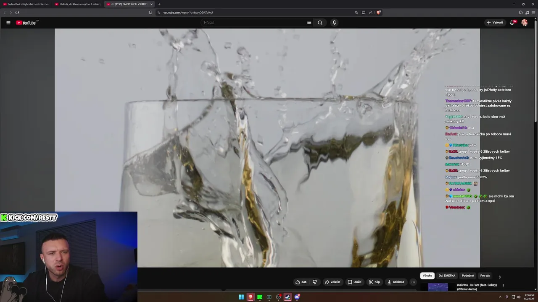Click the Vytvoriť create button
Image resolution: width=538 pixels, height=302 pixels.
pos(495,23)
